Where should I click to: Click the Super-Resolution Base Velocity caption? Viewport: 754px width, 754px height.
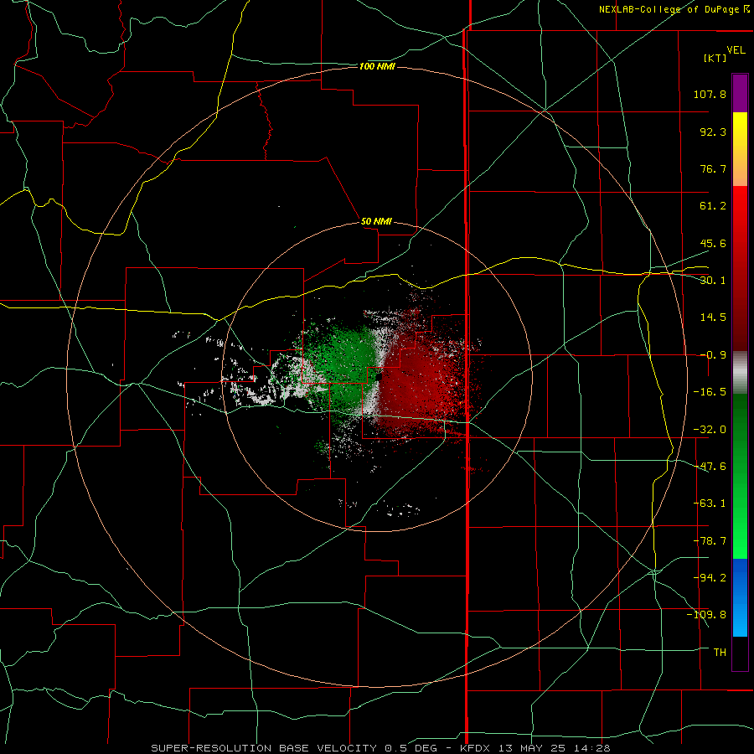pos(380,748)
